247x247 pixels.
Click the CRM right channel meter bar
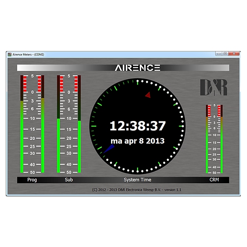(x=221, y=139)
